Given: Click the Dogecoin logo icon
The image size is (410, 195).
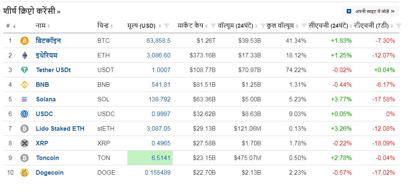Looking at the screenshot, I should click(25, 173).
